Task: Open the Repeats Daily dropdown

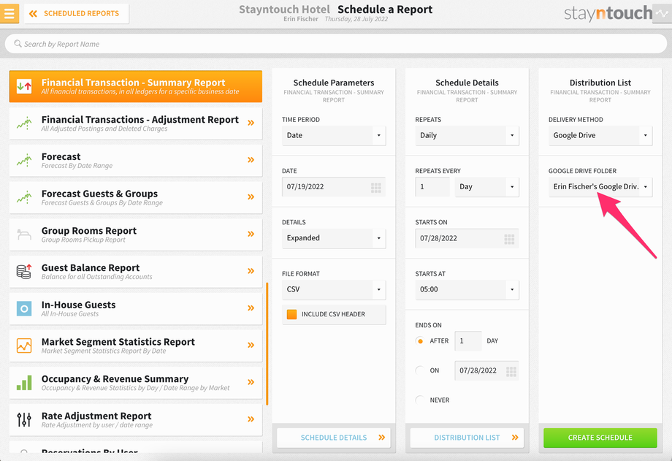Action: click(x=467, y=135)
